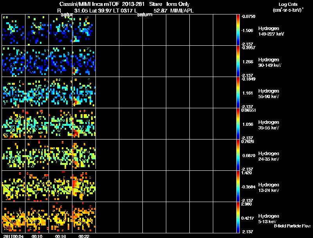This screenshot has width=313, height=238.
Task: Click the 'Hydrogen 90-149 keV' row label
Action: 270,63
